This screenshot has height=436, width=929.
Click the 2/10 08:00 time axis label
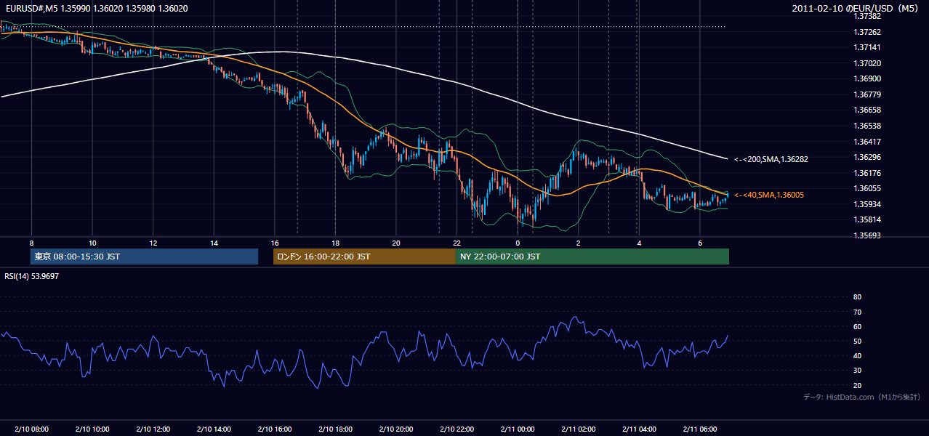31,429
